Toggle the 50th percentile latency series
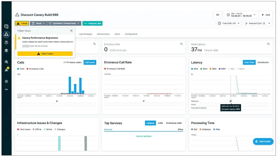This screenshot has height=157, width=277. [x=195, y=69]
